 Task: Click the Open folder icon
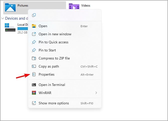coord(34,26)
